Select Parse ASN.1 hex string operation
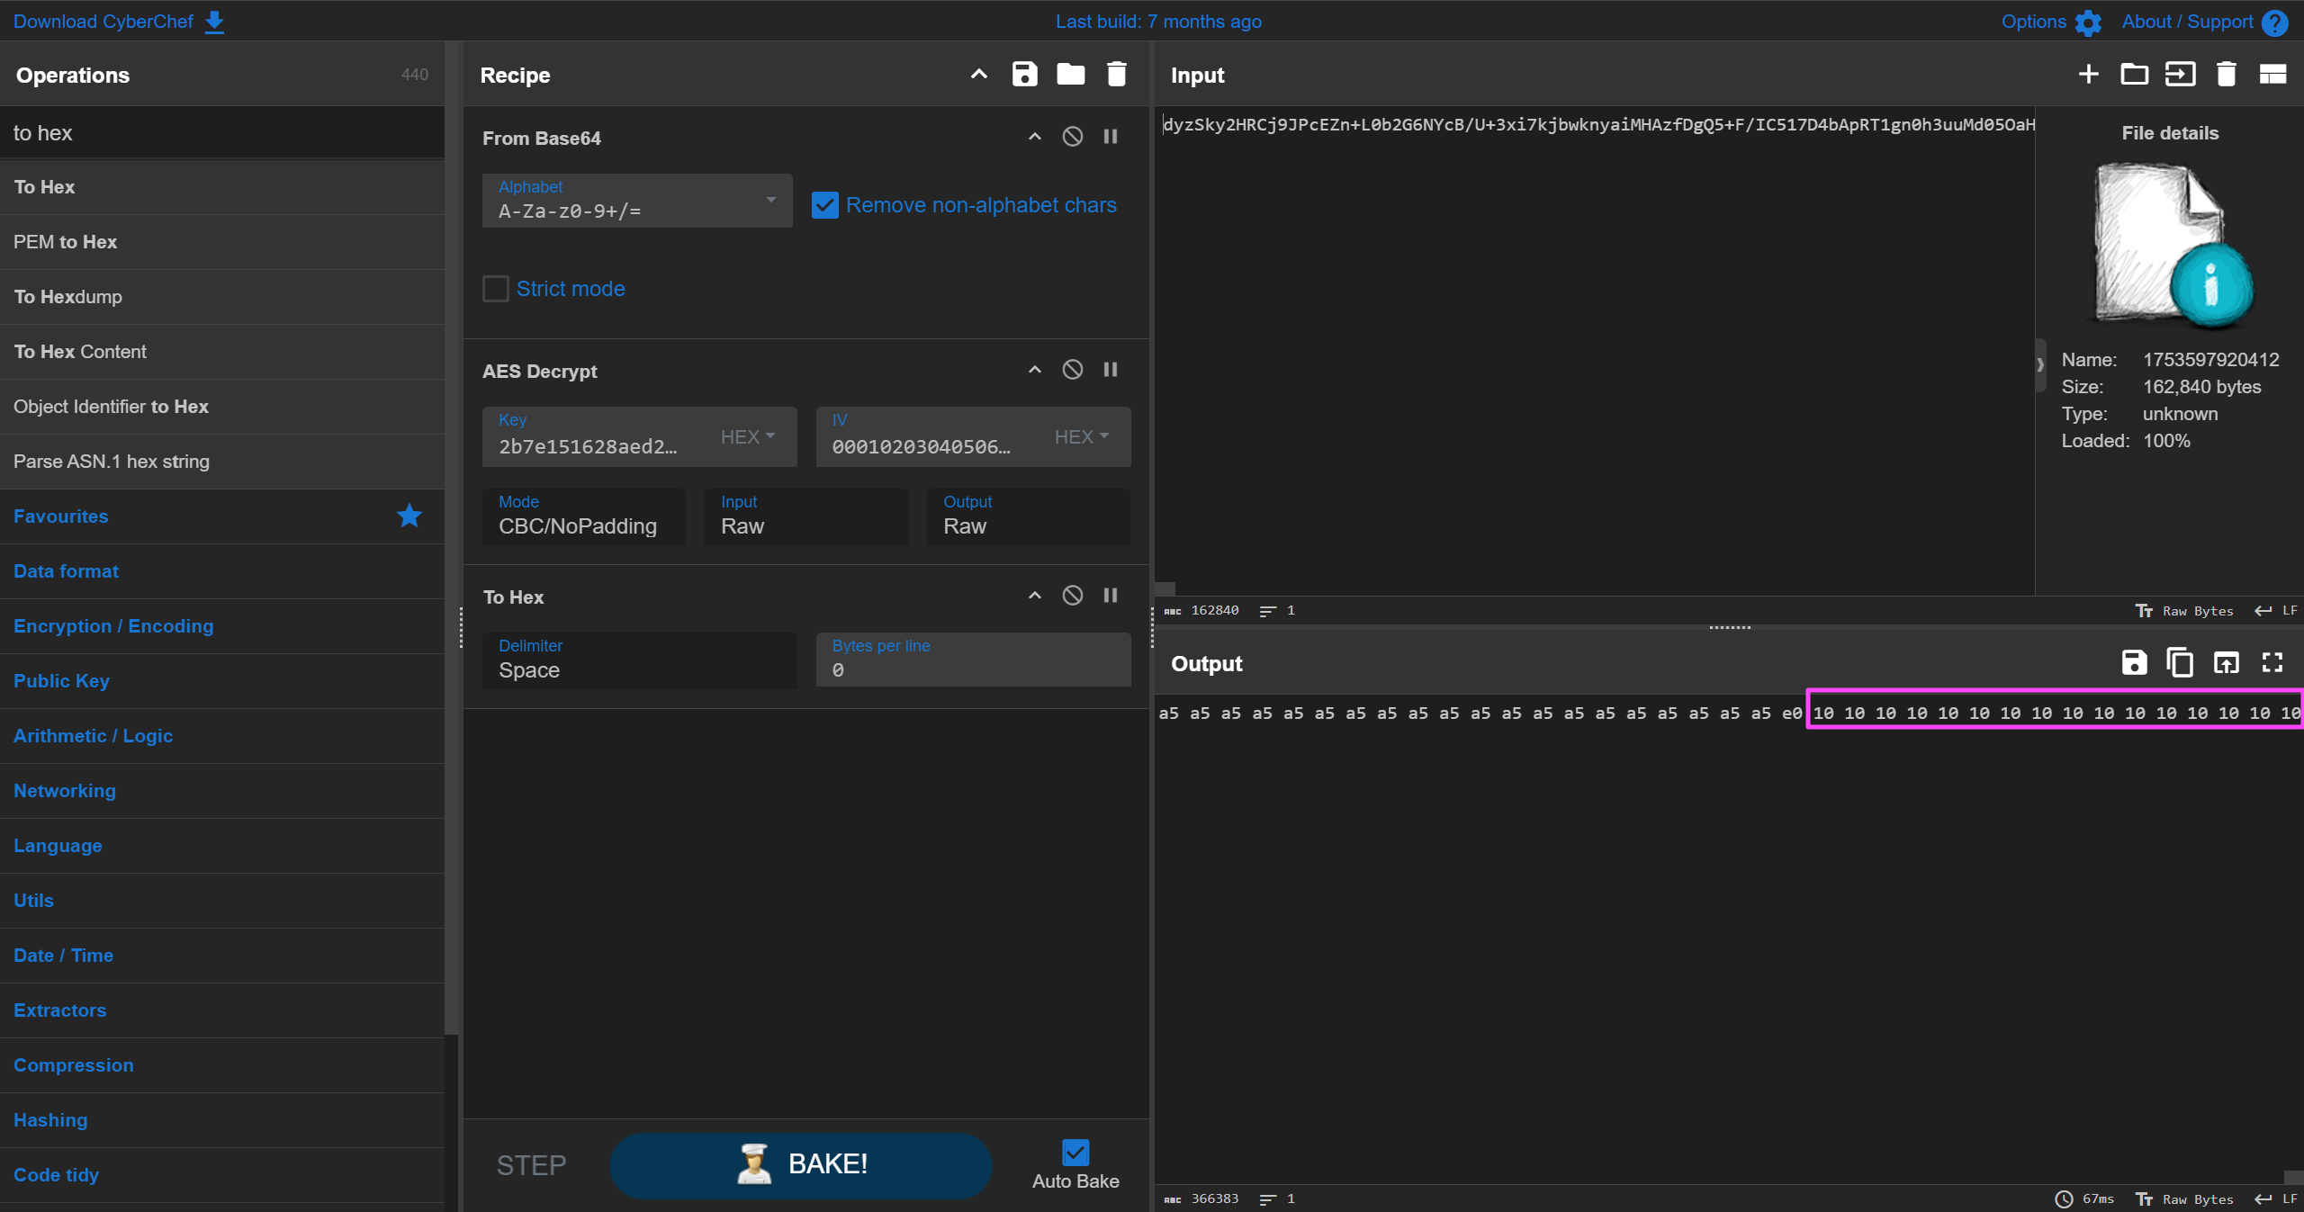Viewport: 2304px width, 1212px height. [222, 462]
